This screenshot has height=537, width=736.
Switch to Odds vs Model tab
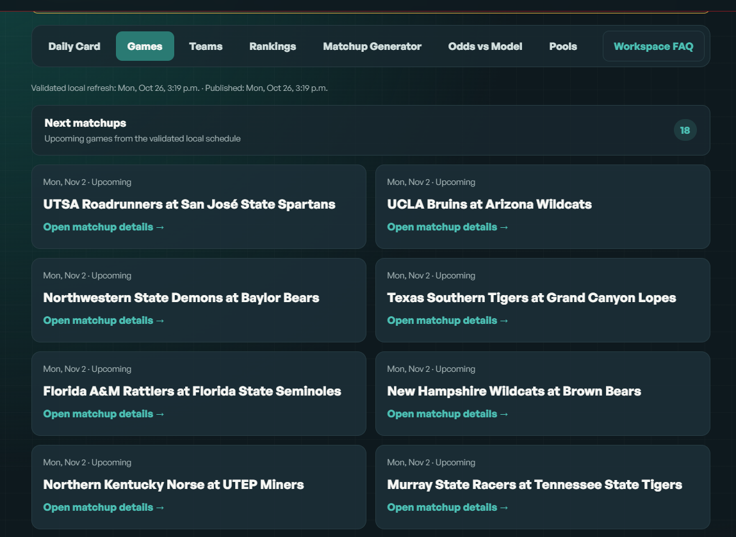click(485, 47)
